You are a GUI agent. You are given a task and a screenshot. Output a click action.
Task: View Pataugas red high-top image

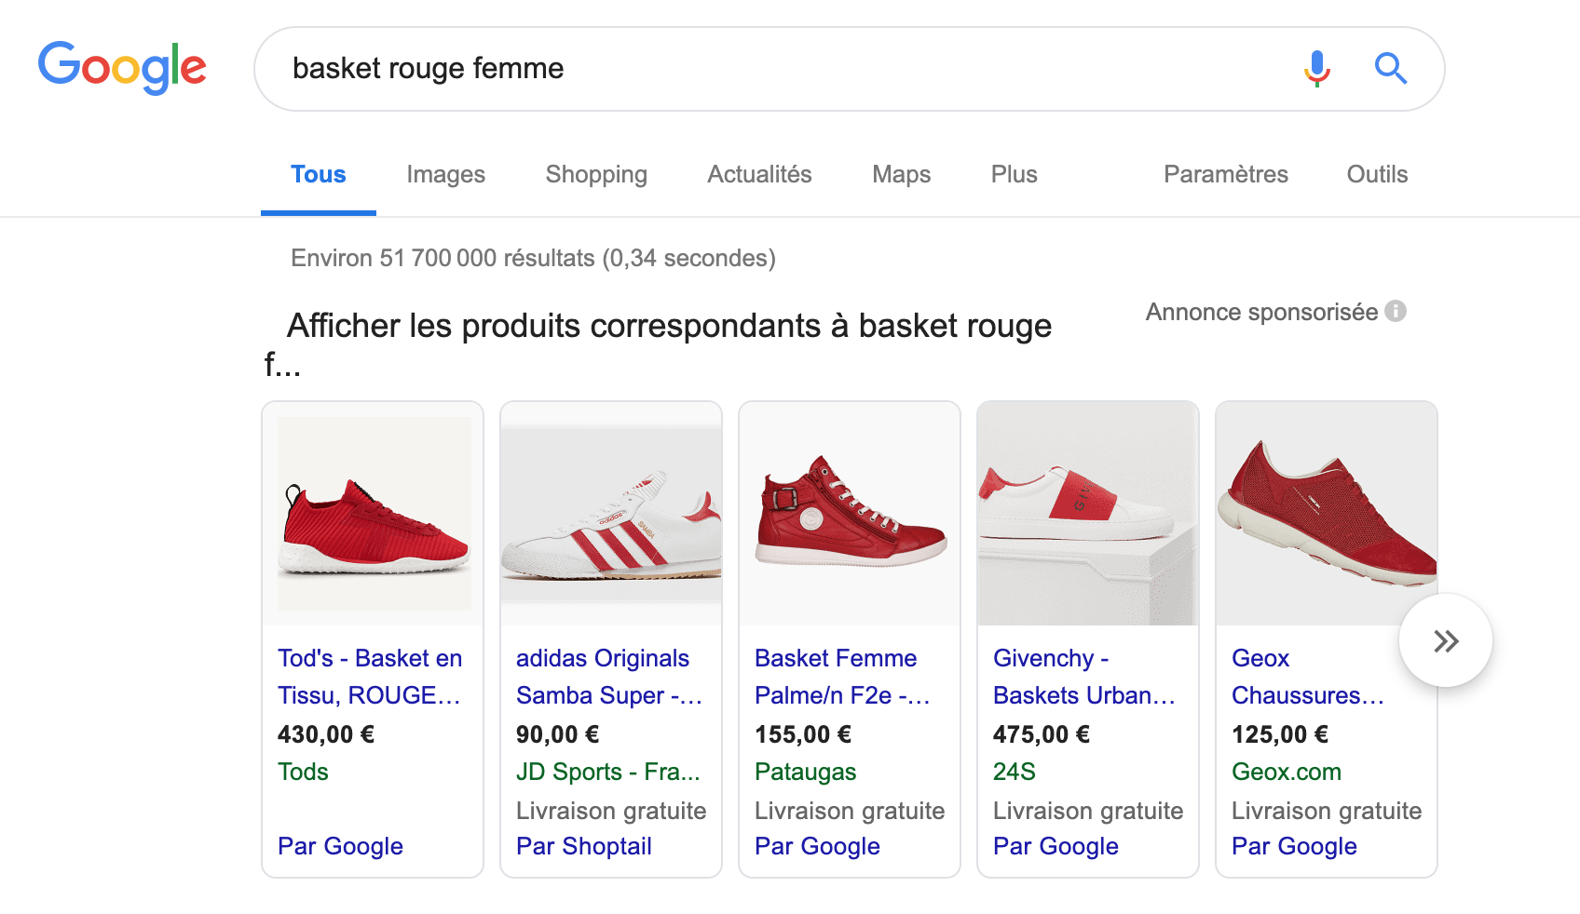[x=850, y=514]
